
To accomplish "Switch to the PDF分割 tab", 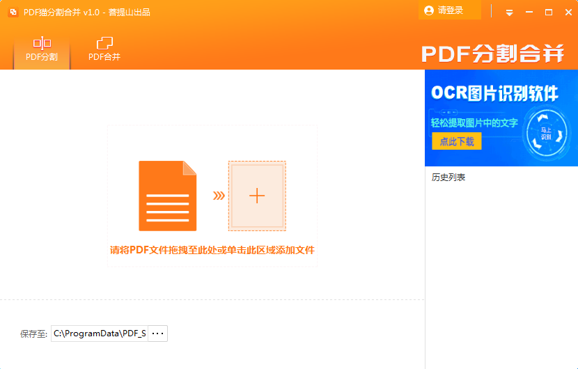I will point(42,49).
